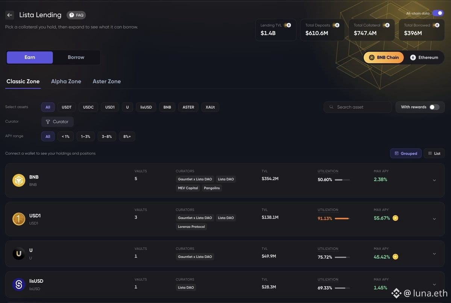The width and height of the screenshot is (451, 303).
Task: Expand the BNB vault row chevron
Action: [434, 180]
